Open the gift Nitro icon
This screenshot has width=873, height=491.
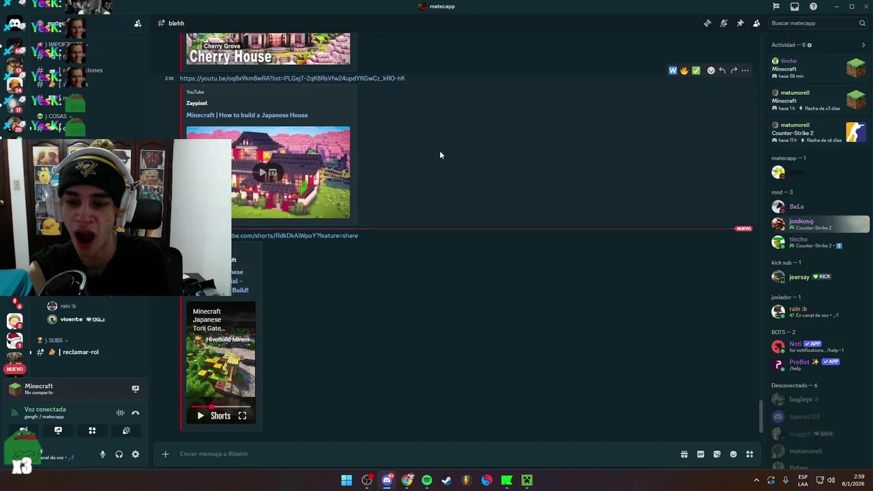(684, 454)
